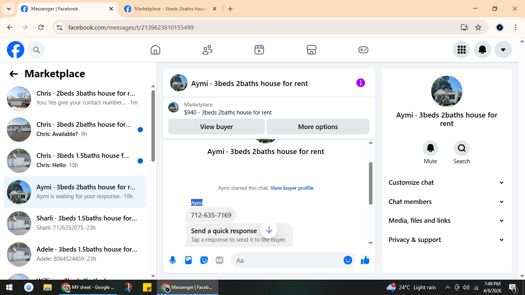
Task: Open the Video reels icon
Action: click(x=259, y=50)
